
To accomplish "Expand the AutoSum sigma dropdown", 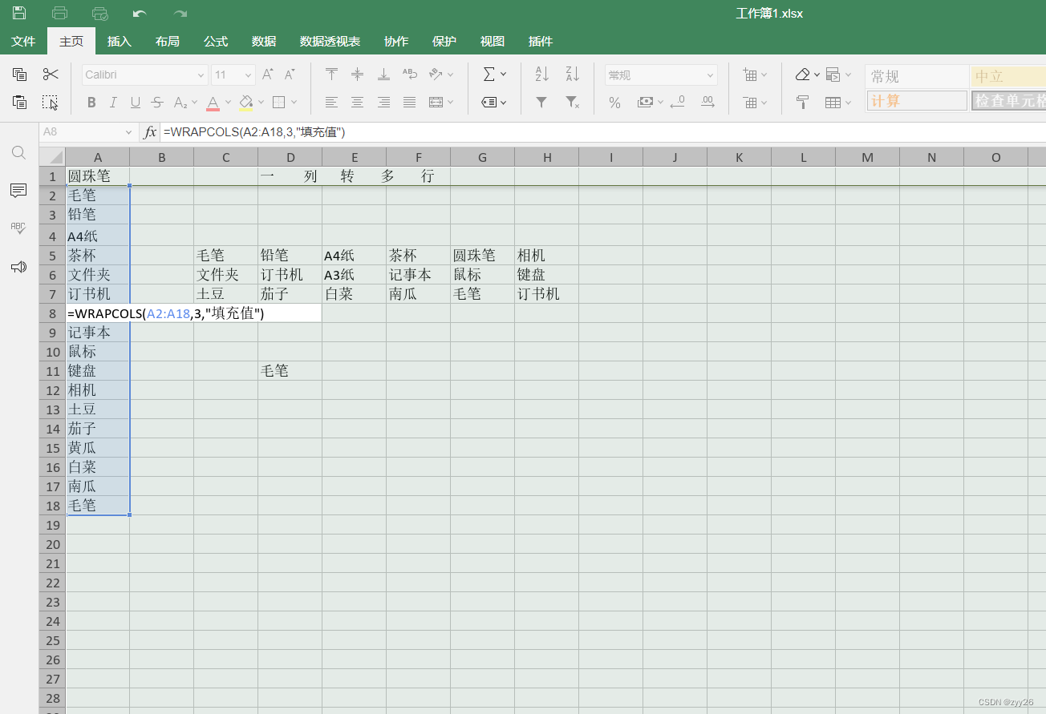I will pos(504,75).
